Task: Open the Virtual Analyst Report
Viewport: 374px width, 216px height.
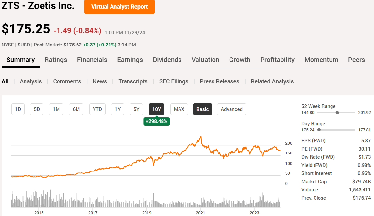Action: [119, 7]
